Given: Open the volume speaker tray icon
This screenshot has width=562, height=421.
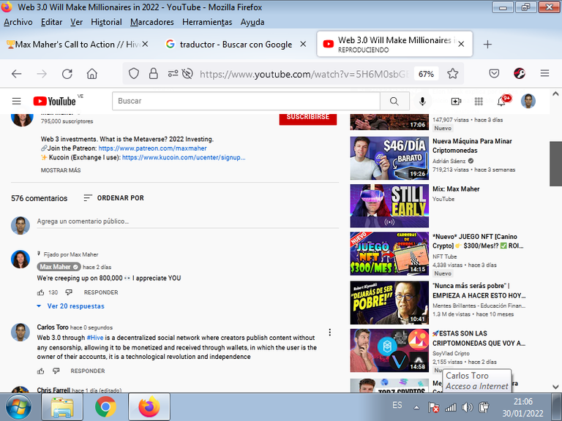Looking at the screenshot, I should coord(467,407).
